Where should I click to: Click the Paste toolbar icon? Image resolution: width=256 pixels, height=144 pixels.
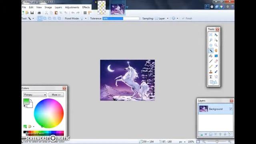point(56,13)
